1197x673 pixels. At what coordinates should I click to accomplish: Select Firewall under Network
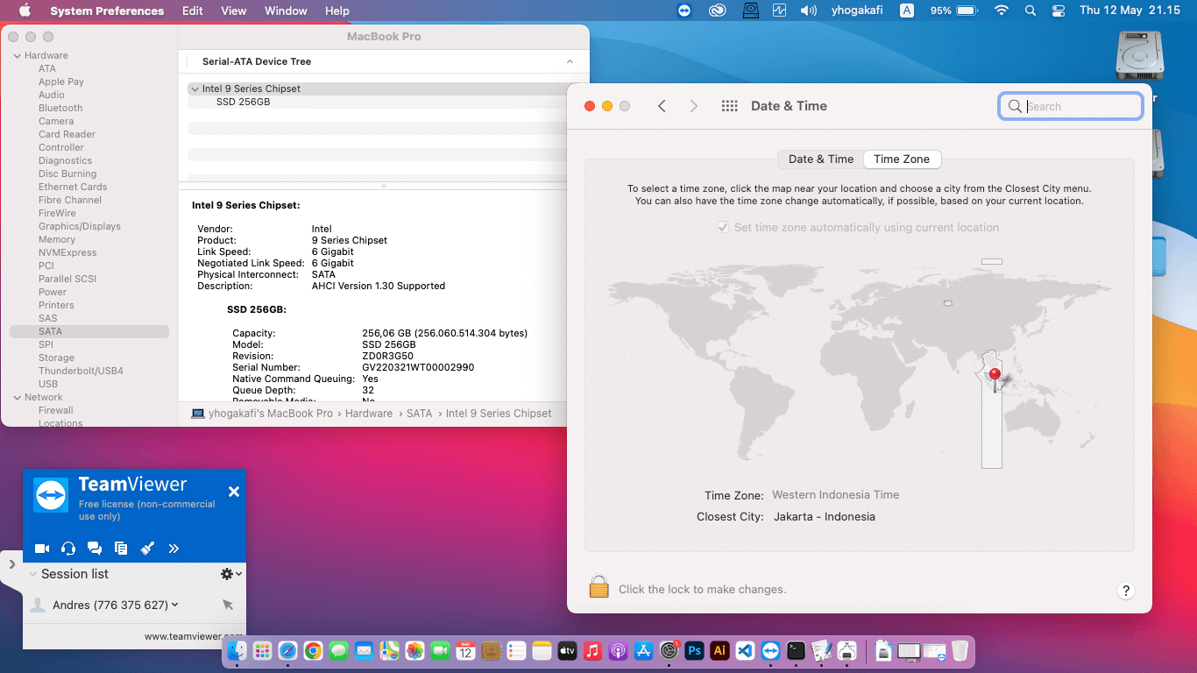(x=56, y=410)
